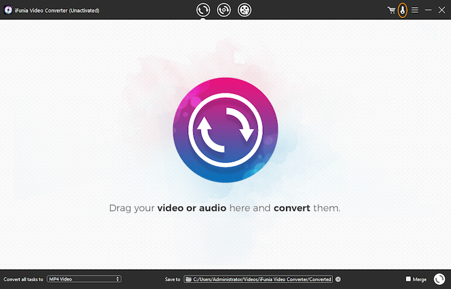This screenshot has height=289, width=451.
Task: Click the "Drag your video or audio" text
Action: coord(224,209)
